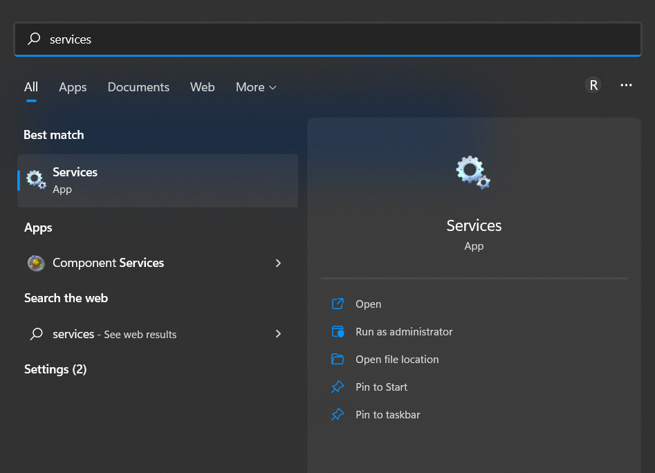Expand the Settings (2) group
The height and width of the screenshot is (473, 655).
(x=55, y=369)
